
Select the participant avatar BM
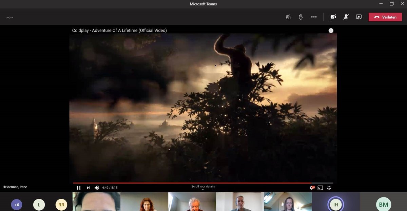(x=383, y=205)
